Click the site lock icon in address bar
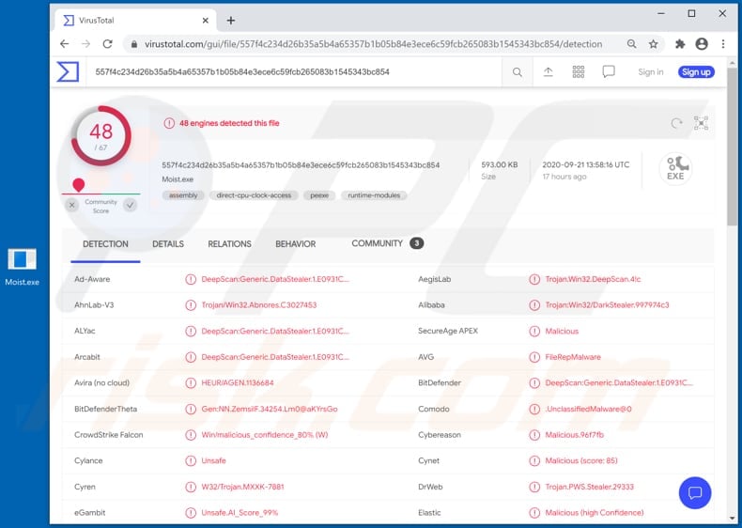 pyautogui.click(x=134, y=44)
